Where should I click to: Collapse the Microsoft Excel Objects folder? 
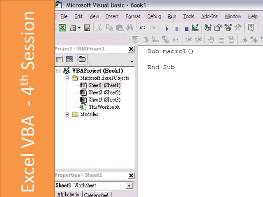coord(67,78)
